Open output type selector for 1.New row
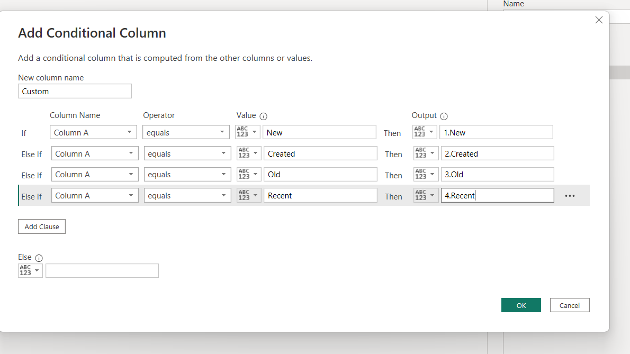 pos(425,132)
